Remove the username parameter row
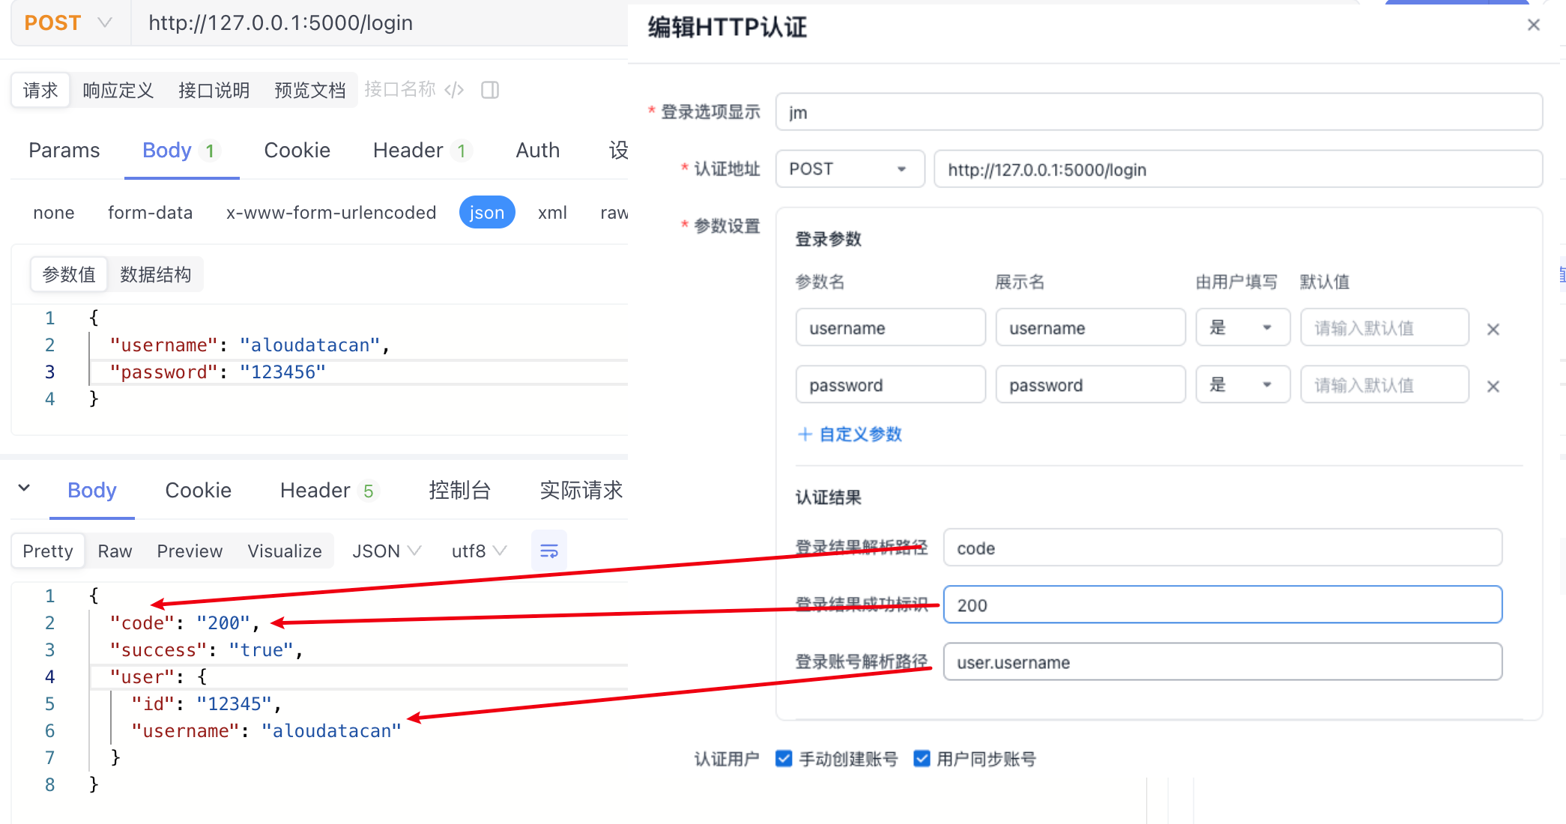 click(x=1493, y=330)
